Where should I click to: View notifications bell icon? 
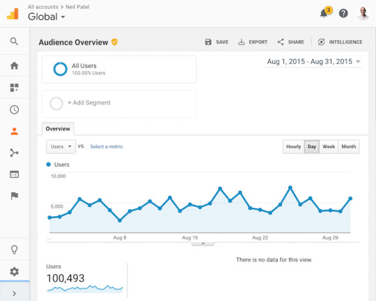324,13
